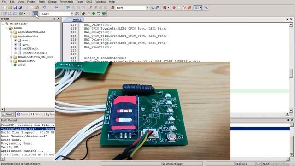Create a new file from the toolbar
This screenshot has width=295, height=166.
point(5,8)
